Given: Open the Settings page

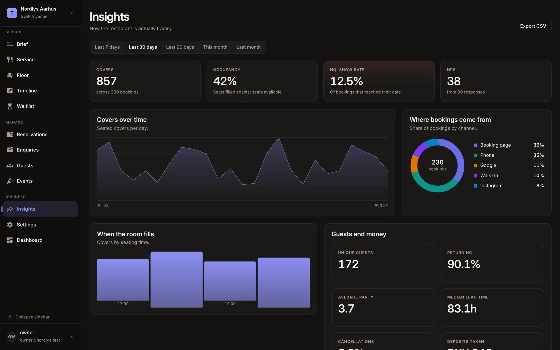Looking at the screenshot, I should pos(40,225).
